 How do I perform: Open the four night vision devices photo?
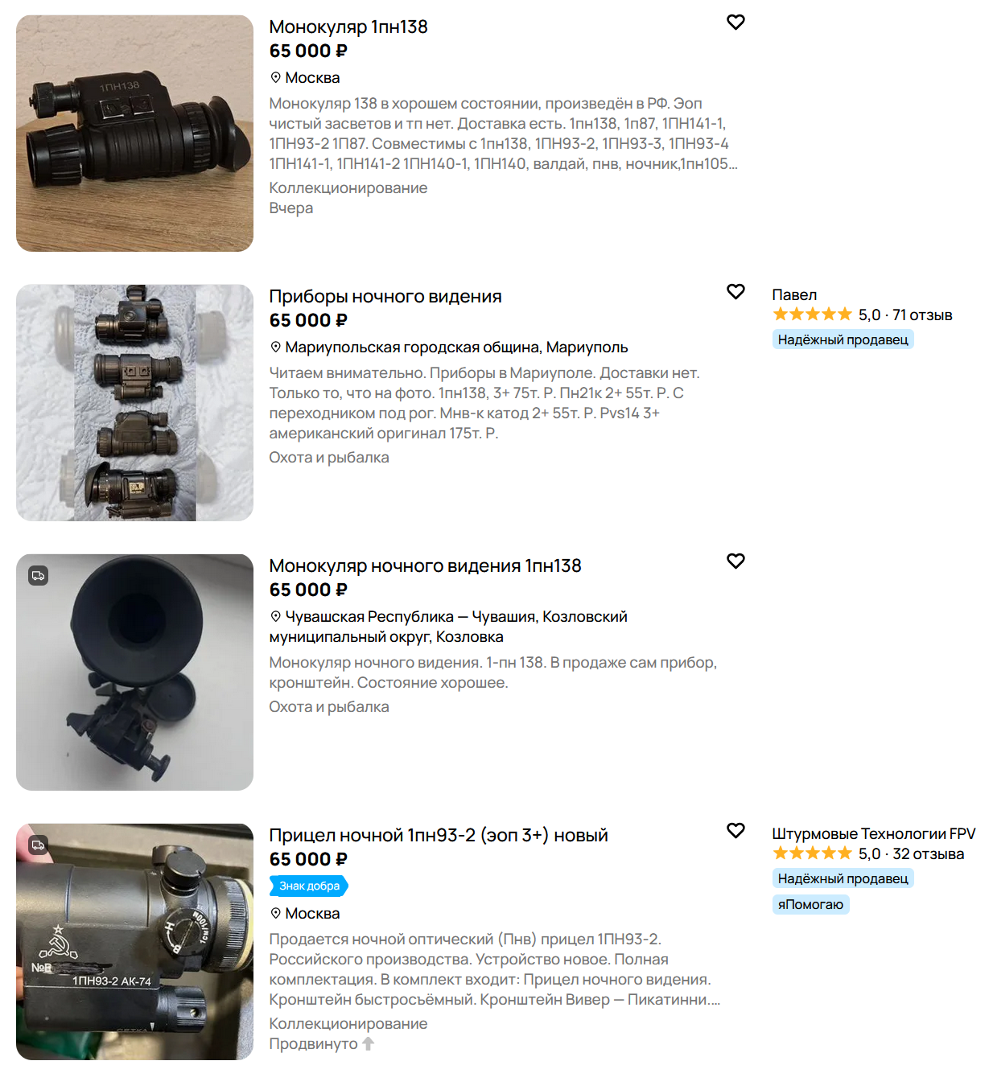(x=134, y=403)
